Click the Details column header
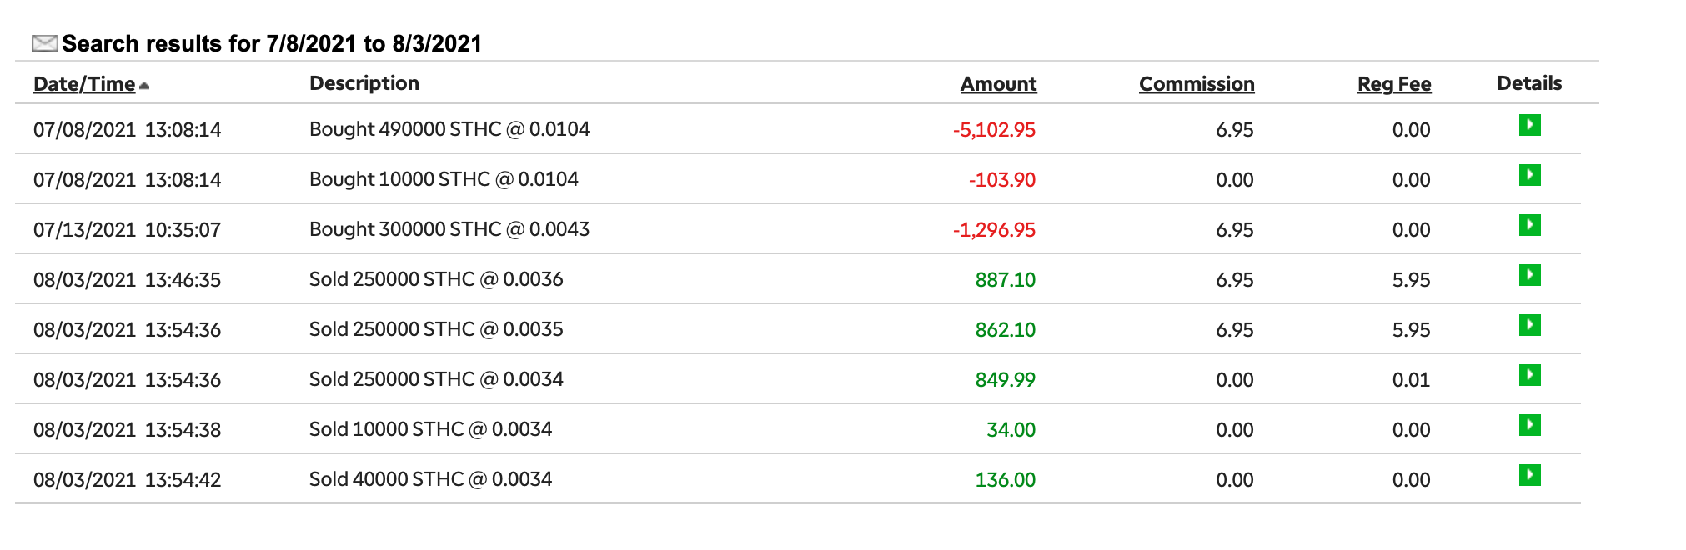 (1529, 83)
